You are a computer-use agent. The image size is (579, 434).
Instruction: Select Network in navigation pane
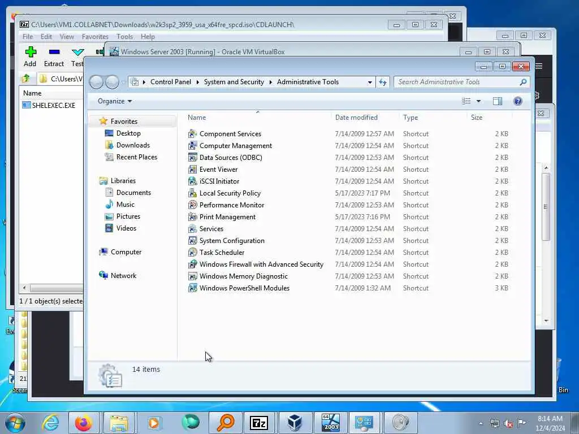tap(123, 275)
